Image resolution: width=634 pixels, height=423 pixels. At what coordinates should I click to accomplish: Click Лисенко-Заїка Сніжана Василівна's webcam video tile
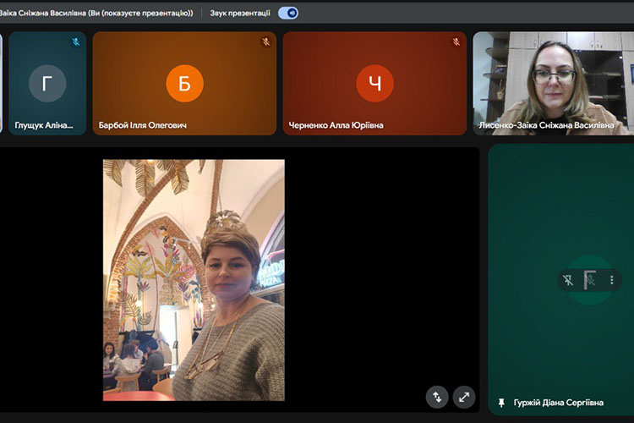point(554,83)
